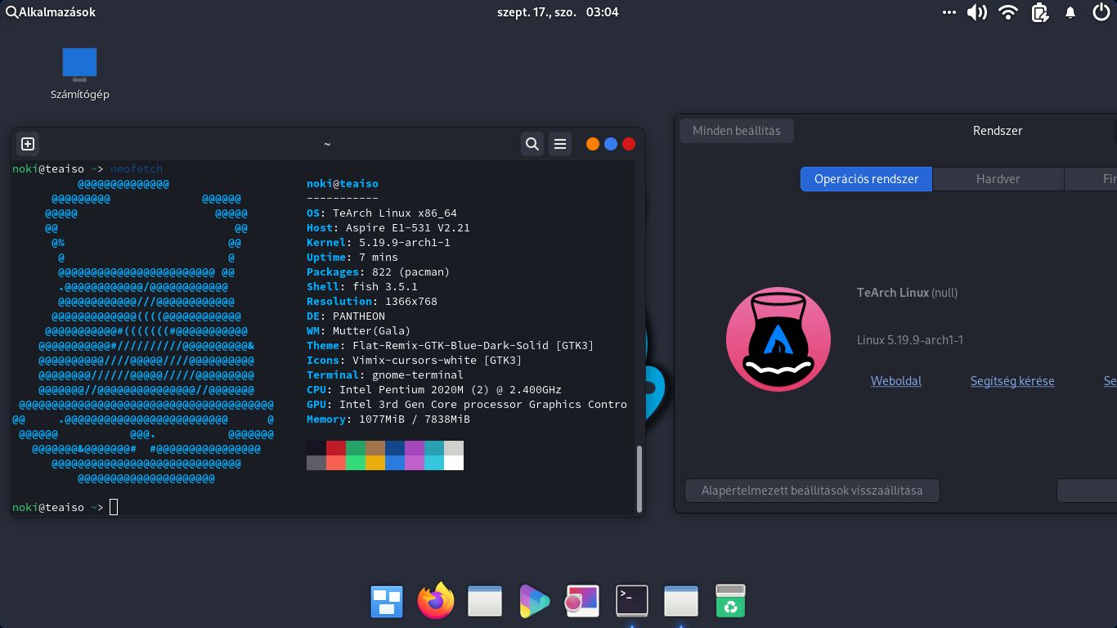1117x628 pixels.
Task: Click the 'neofetch' command text
Action: pyautogui.click(x=137, y=168)
